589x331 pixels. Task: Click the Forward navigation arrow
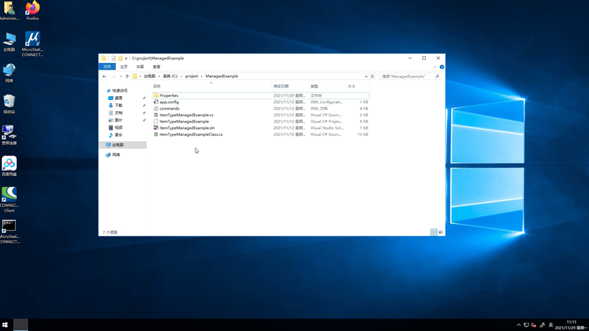coord(113,76)
